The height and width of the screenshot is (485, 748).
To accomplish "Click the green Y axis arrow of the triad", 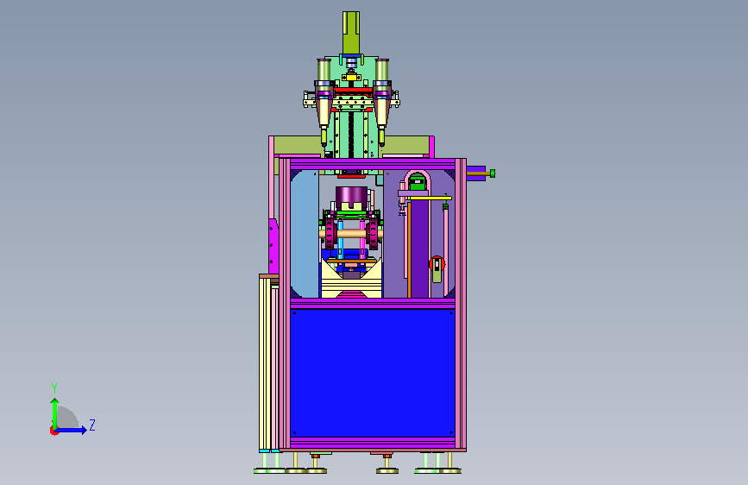I will click(55, 413).
